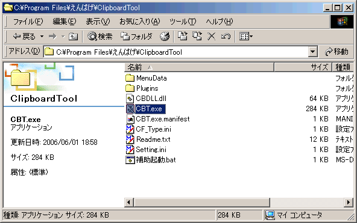The image size is (357, 223).
Task: Select the CBDLL.dll file icon
Action: tap(130, 99)
